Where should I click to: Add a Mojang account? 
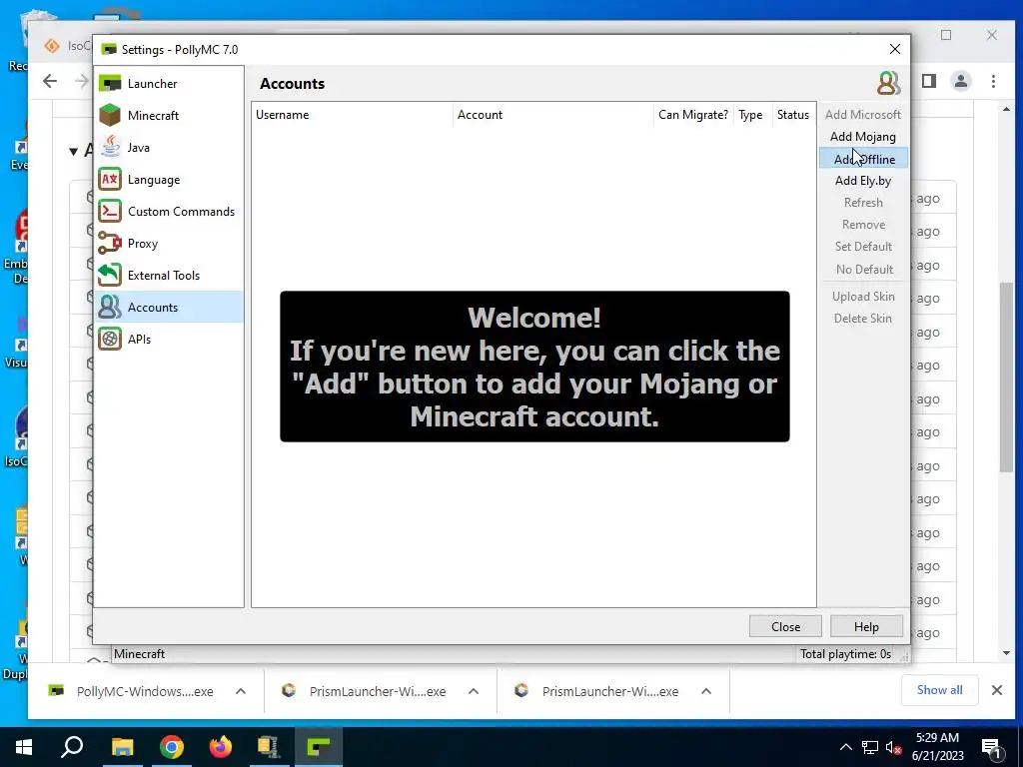tap(863, 137)
